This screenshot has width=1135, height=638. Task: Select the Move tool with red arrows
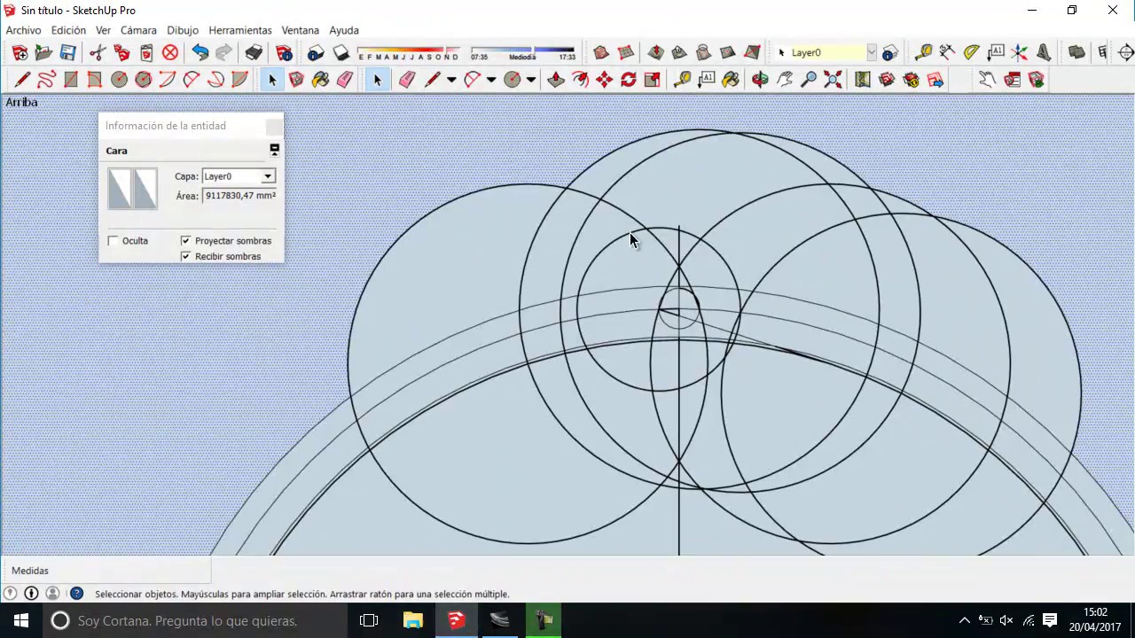(604, 80)
